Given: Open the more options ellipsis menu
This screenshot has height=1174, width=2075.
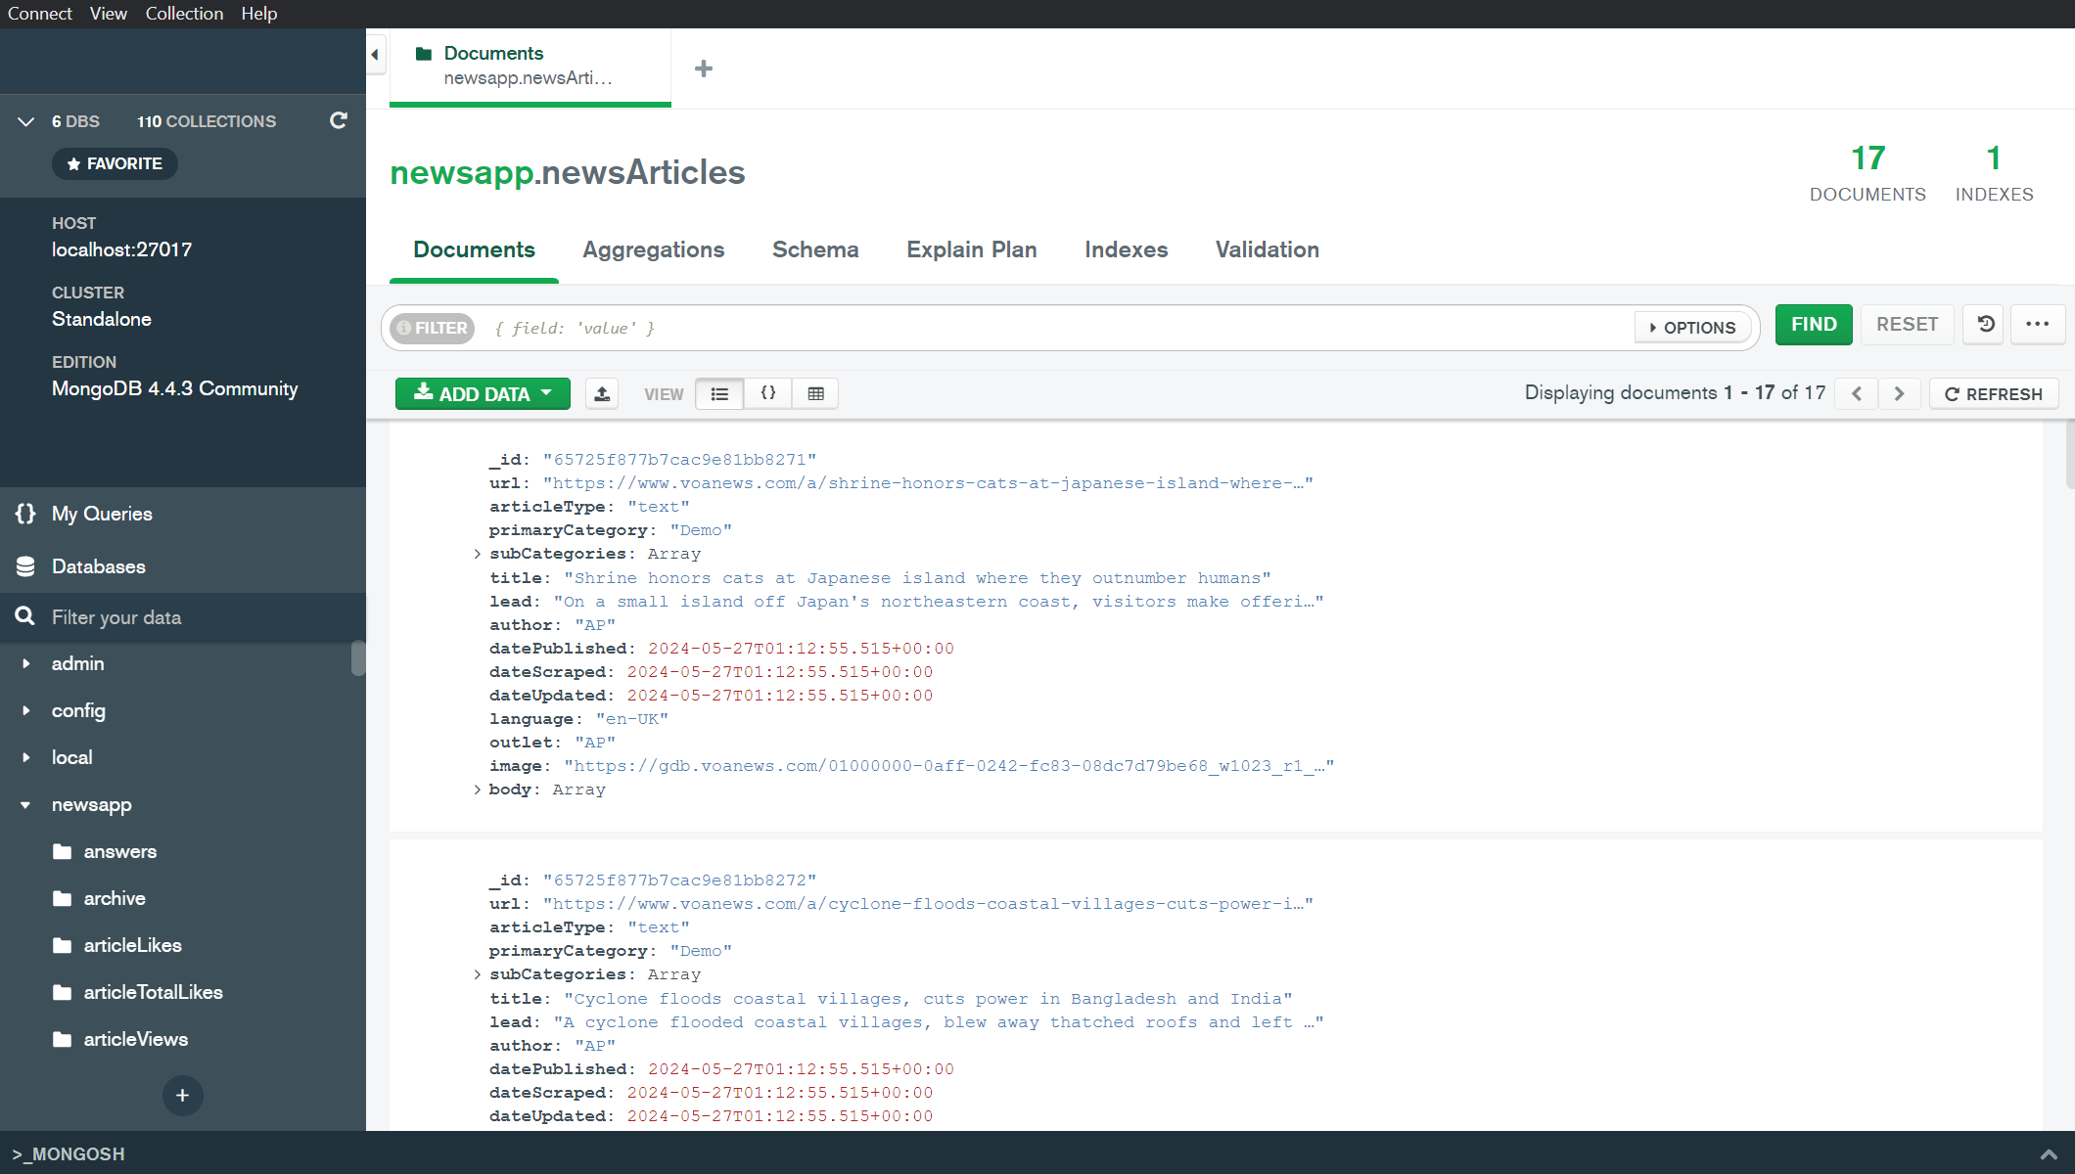Looking at the screenshot, I should pyautogui.click(x=2038, y=324).
